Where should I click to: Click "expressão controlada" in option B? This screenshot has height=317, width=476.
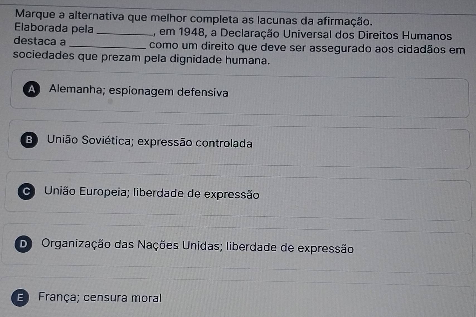click(x=195, y=142)
